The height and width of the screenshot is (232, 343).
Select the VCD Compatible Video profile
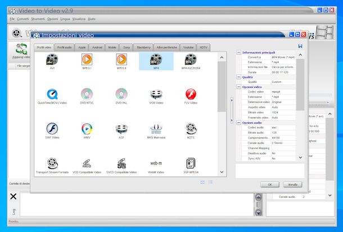(x=87, y=164)
